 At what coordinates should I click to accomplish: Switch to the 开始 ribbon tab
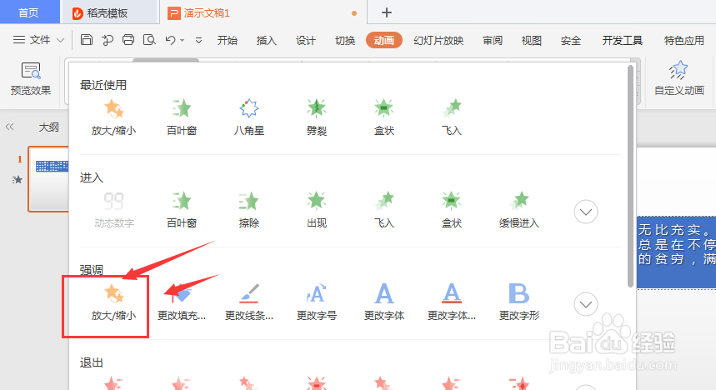point(228,40)
